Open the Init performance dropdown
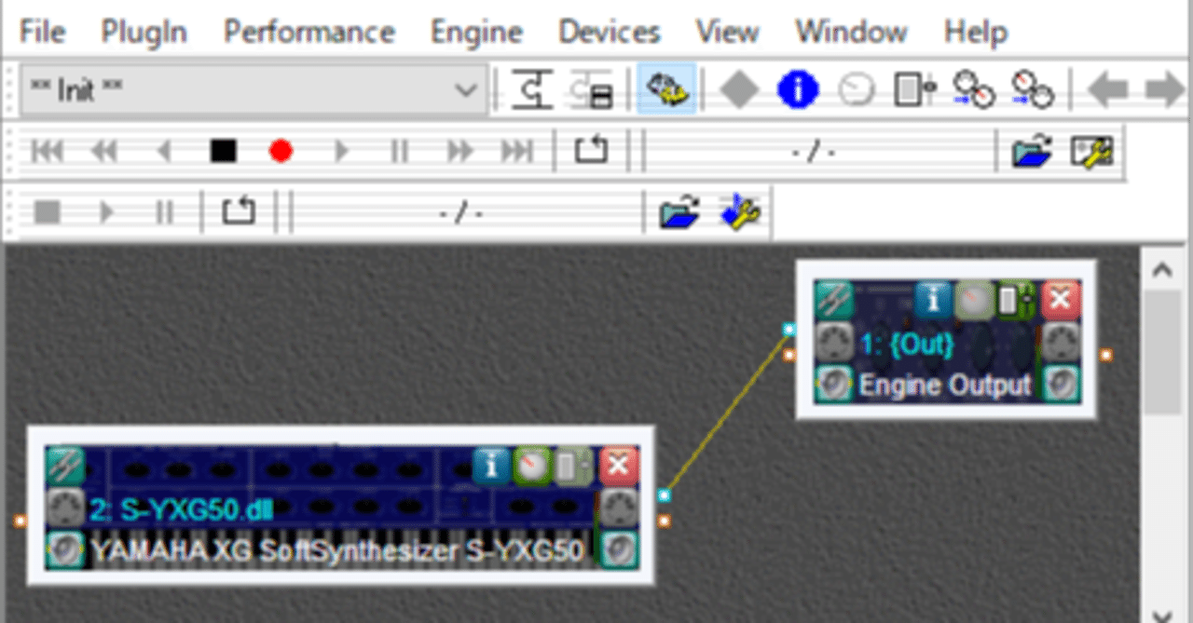Image resolution: width=1193 pixels, height=623 pixels. (464, 88)
